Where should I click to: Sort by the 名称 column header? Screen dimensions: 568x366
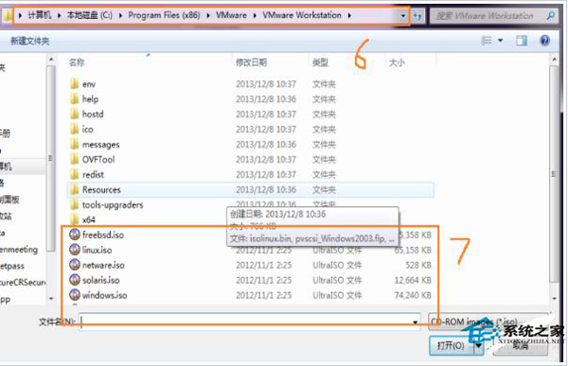pyautogui.click(x=77, y=62)
